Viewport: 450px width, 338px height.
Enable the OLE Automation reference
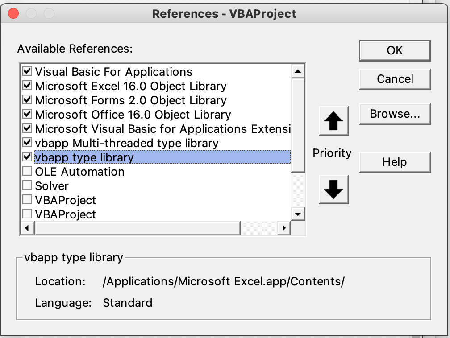point(28,171)
